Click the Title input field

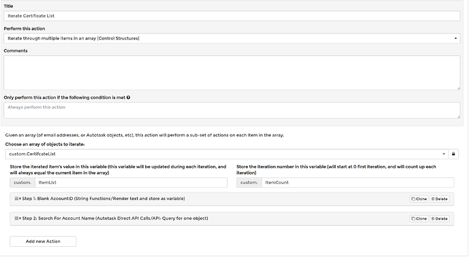point(232,16)
